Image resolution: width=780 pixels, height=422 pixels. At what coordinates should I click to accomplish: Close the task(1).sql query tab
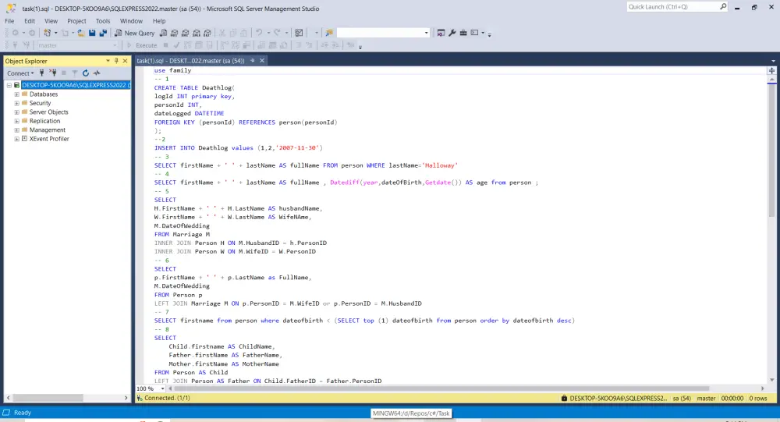pos(262,61)
